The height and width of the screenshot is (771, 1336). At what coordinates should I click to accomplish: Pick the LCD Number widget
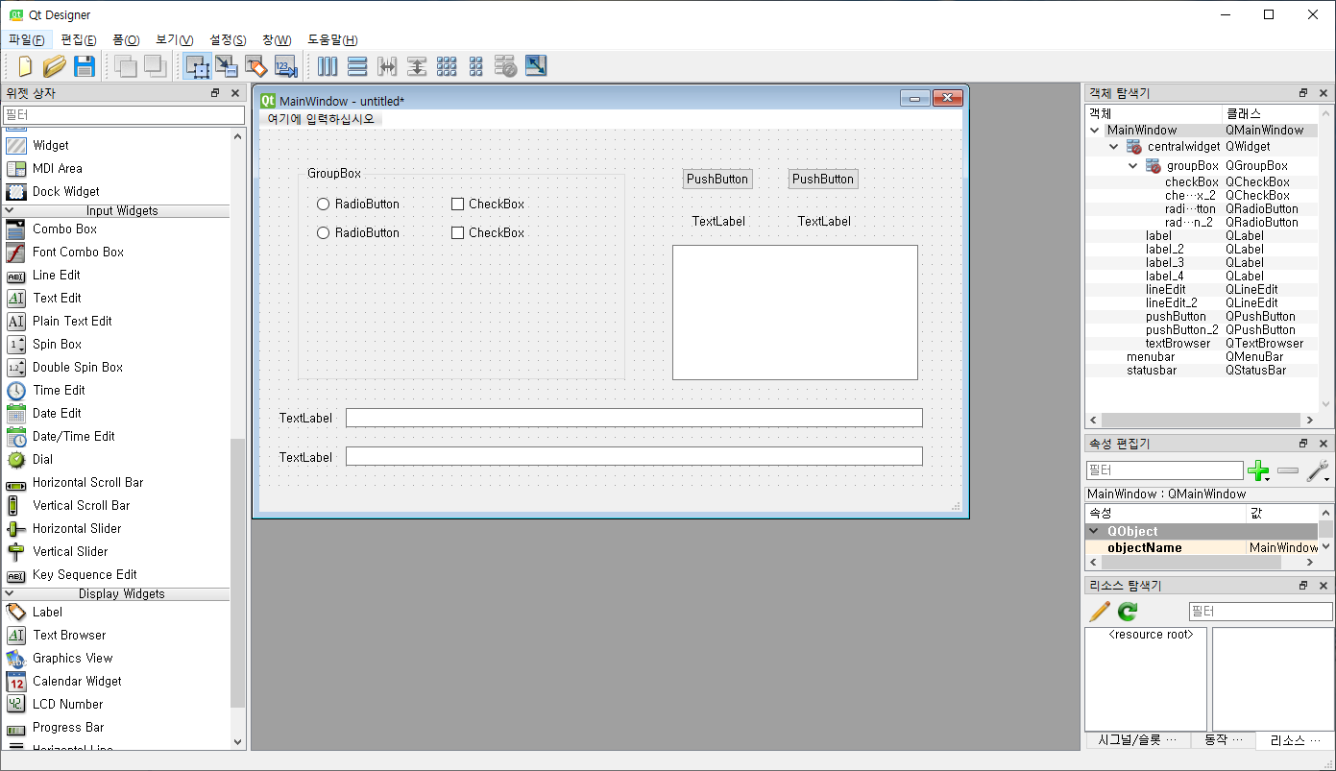tap(67, 704)
